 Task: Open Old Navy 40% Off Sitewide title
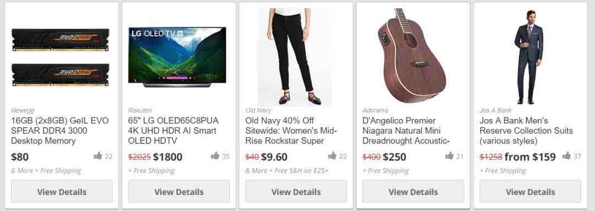(291, 131)
